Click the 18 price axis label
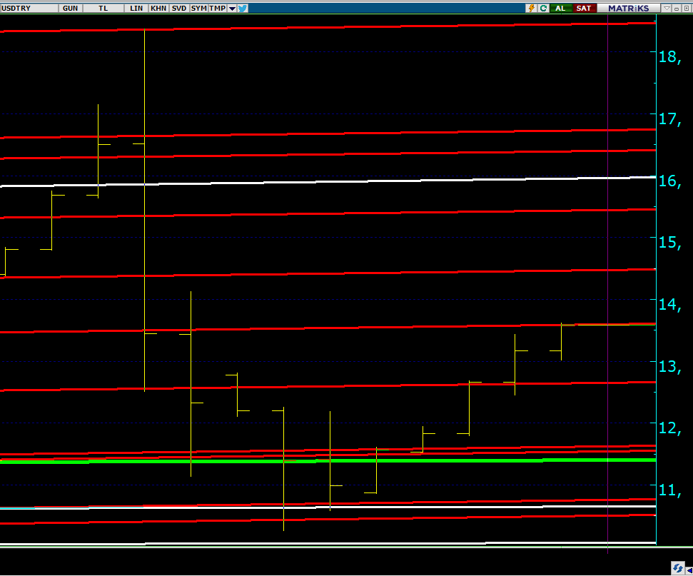 click(x=670, y=57)
